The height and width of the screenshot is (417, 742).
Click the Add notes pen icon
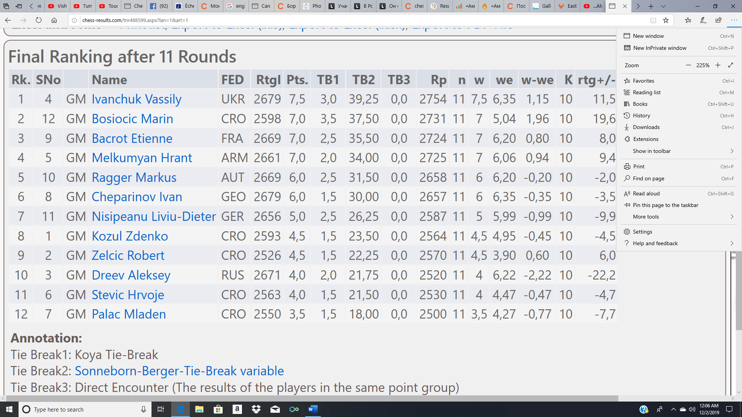pos(703,20)
